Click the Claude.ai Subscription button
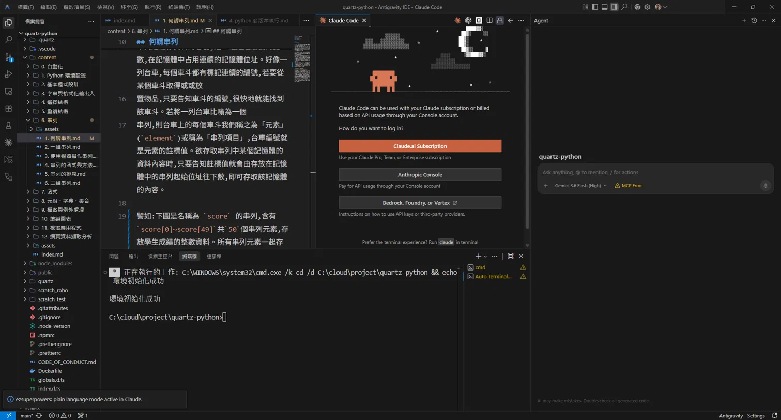Viewport: 781px width, 420px height. click(420, 146)
